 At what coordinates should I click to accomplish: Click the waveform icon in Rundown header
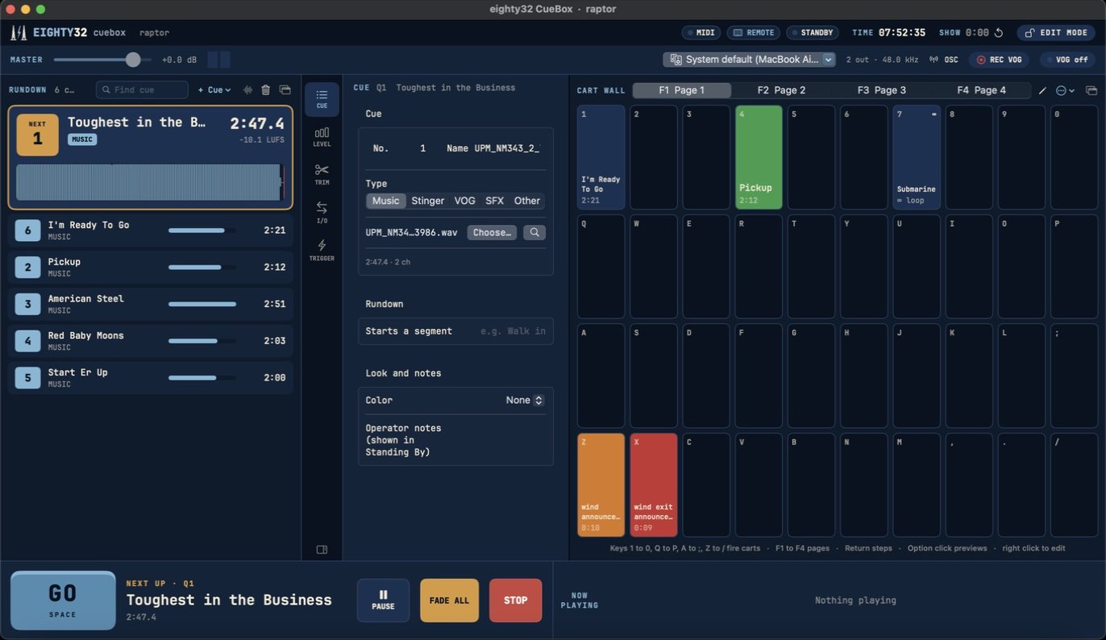tap(247, 90)
